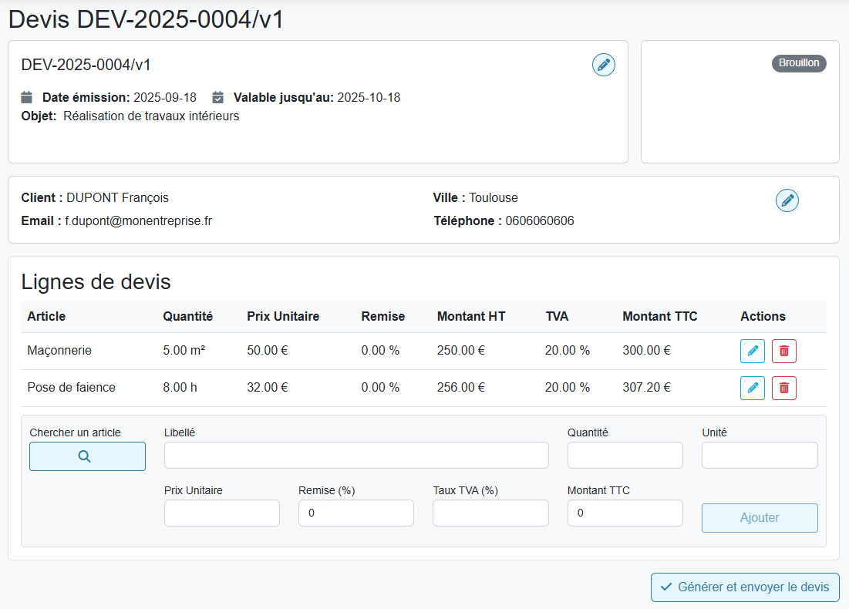The image size is (849, 609).
Task: Edit the quote header details pencil icon
Action: [604, 65]
